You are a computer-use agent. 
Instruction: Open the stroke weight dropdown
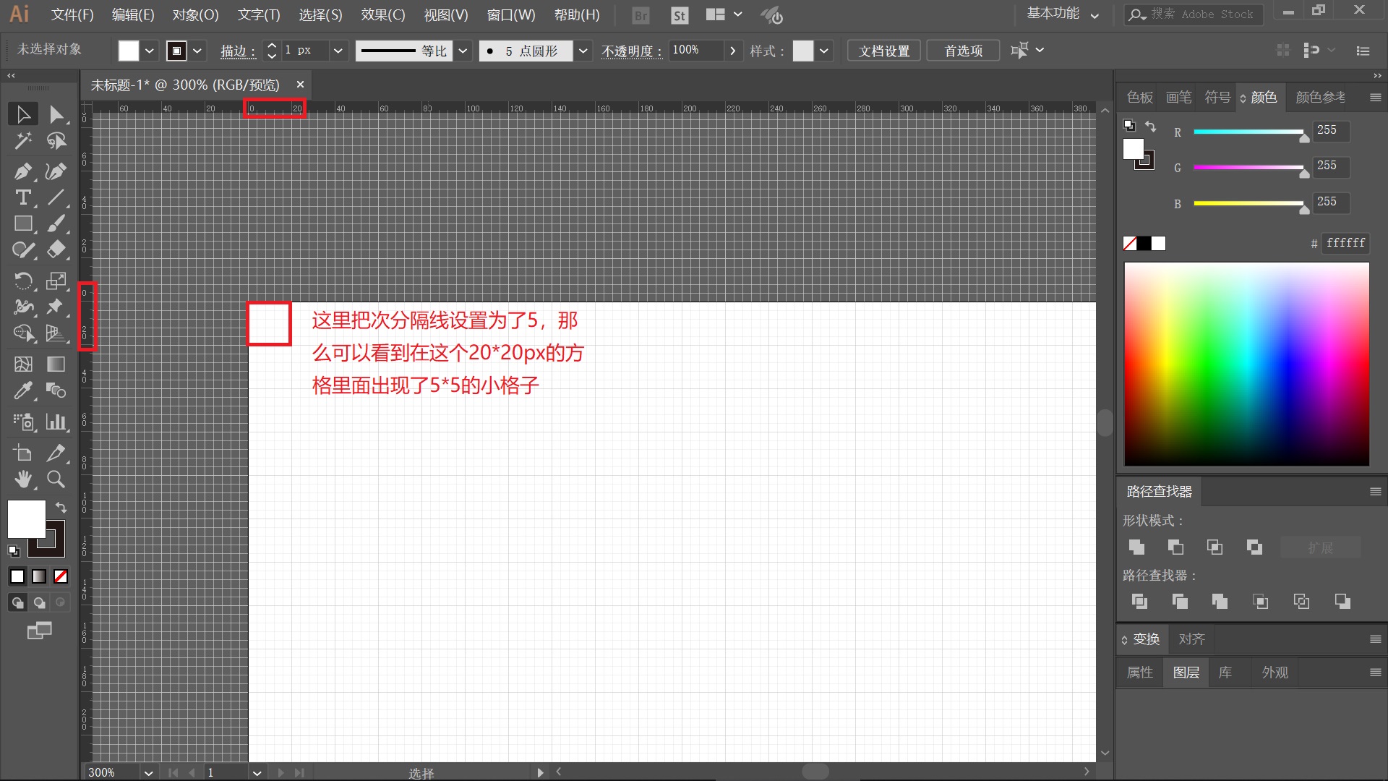337,51
